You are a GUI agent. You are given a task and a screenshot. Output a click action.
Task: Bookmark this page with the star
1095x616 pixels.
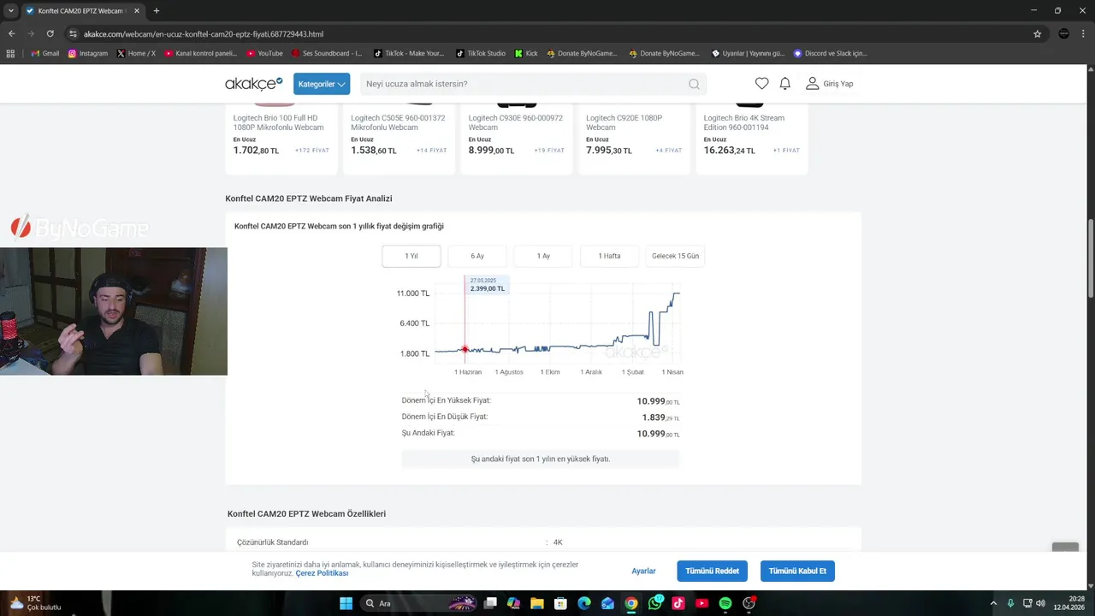[1037, 33]
